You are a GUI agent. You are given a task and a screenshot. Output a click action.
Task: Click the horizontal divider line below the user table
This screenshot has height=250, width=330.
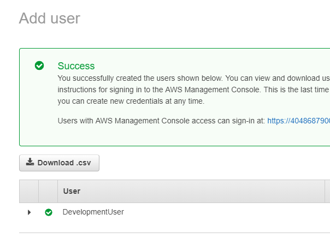pos(164,233)
